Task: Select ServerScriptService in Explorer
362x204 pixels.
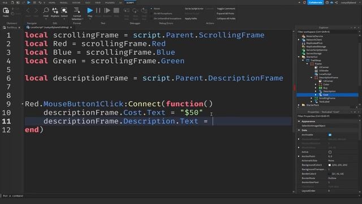Action: 317,50
